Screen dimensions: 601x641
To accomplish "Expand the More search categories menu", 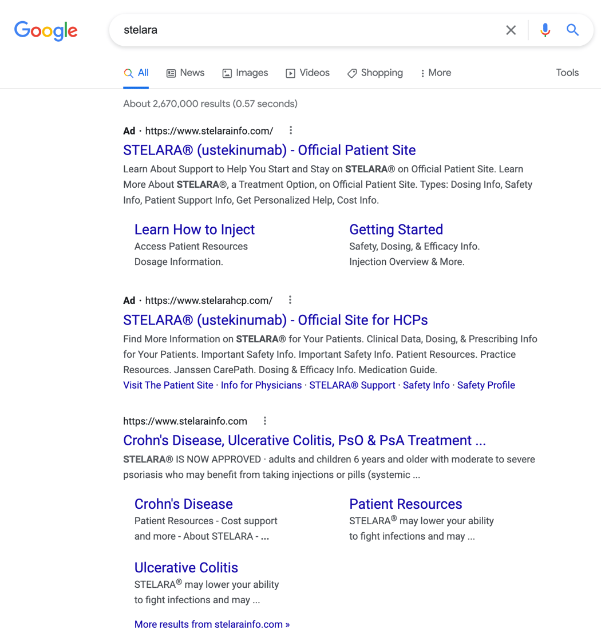I will point(436,73).
